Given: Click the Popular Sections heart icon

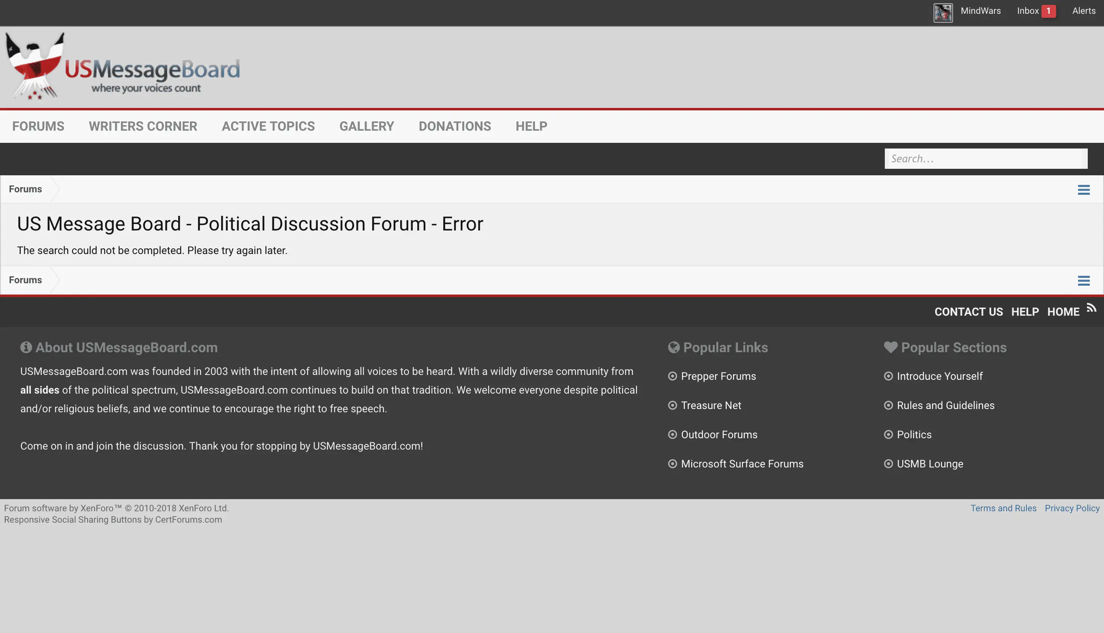Looking at the screenshot, I should point(890,347).
